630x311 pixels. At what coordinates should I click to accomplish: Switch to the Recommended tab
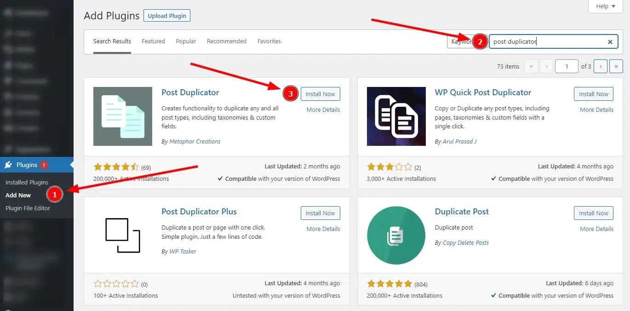tap(227, 41)
